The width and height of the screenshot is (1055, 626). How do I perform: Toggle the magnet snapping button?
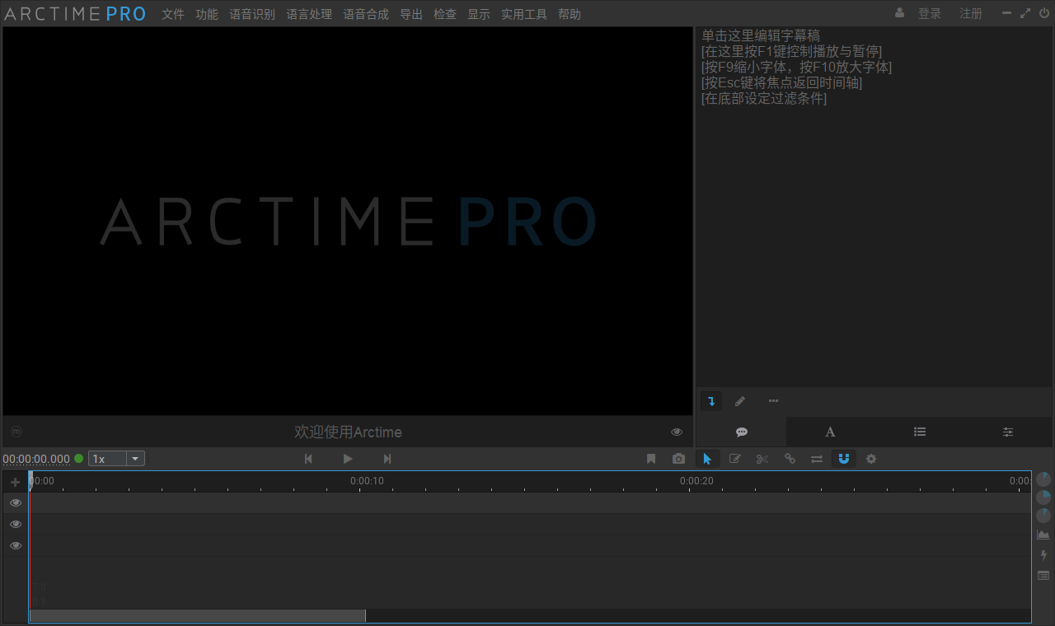pos(844,459)
